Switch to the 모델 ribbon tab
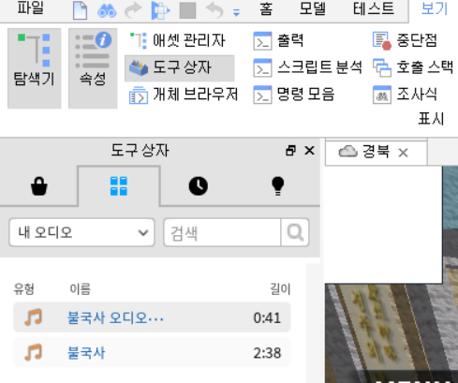This screenshot has height=383, width=458. click(x=312, y=8)
